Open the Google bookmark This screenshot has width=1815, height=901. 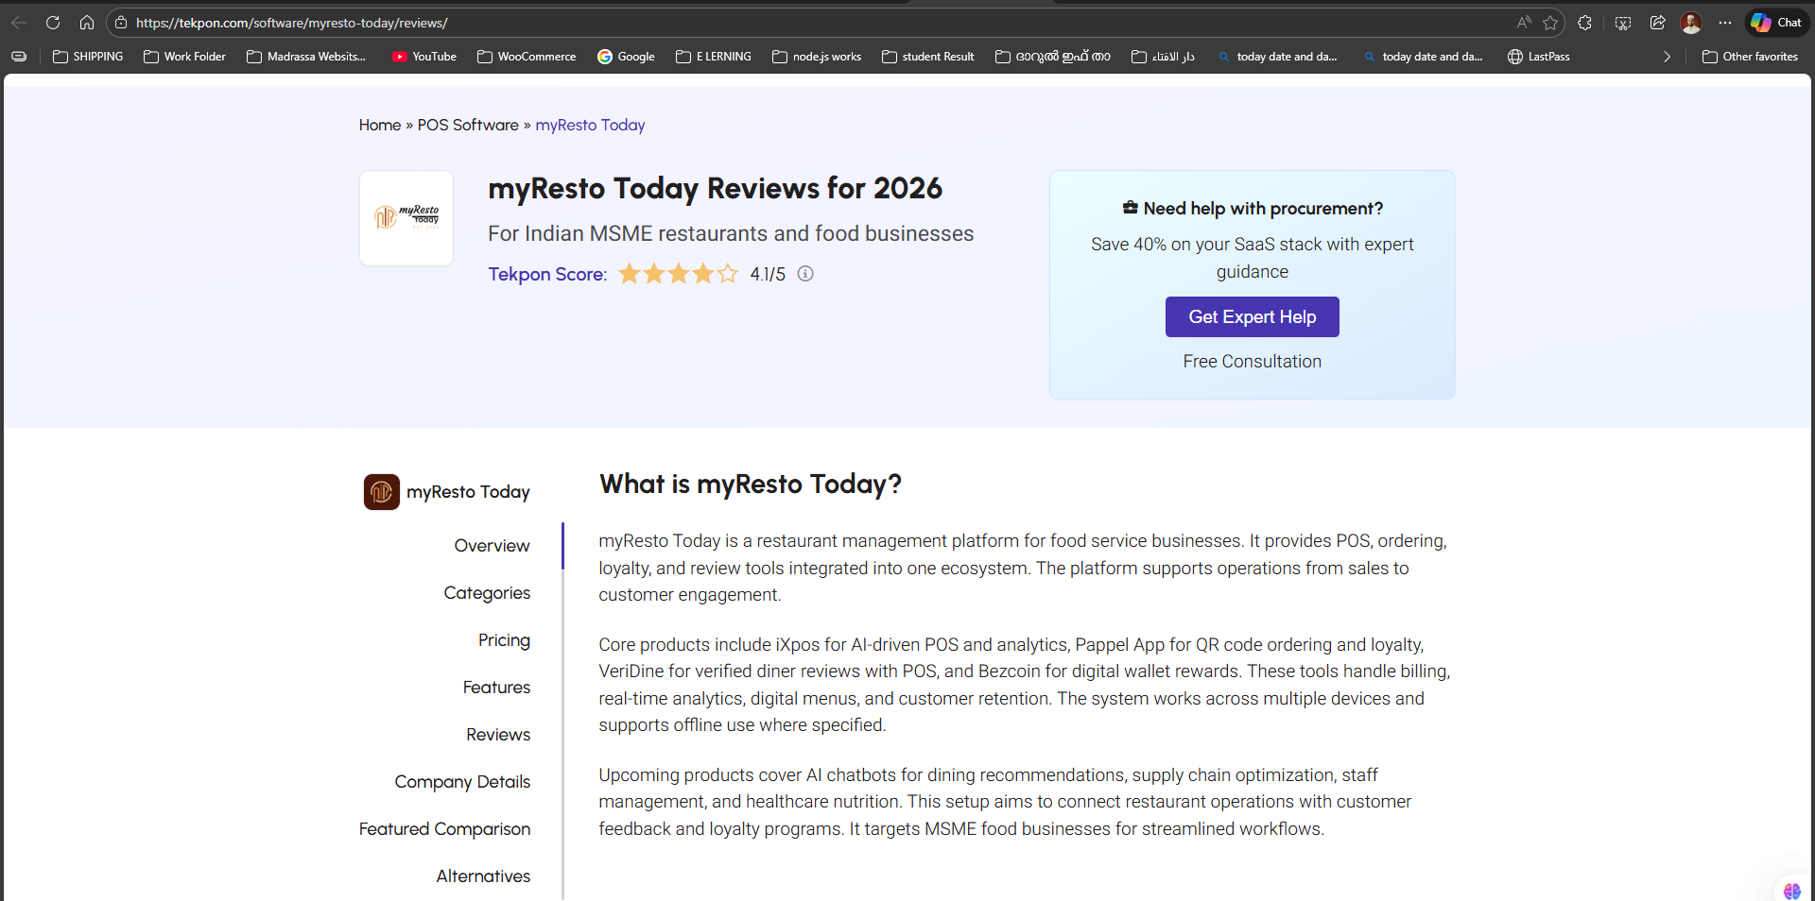coord(626,57)
